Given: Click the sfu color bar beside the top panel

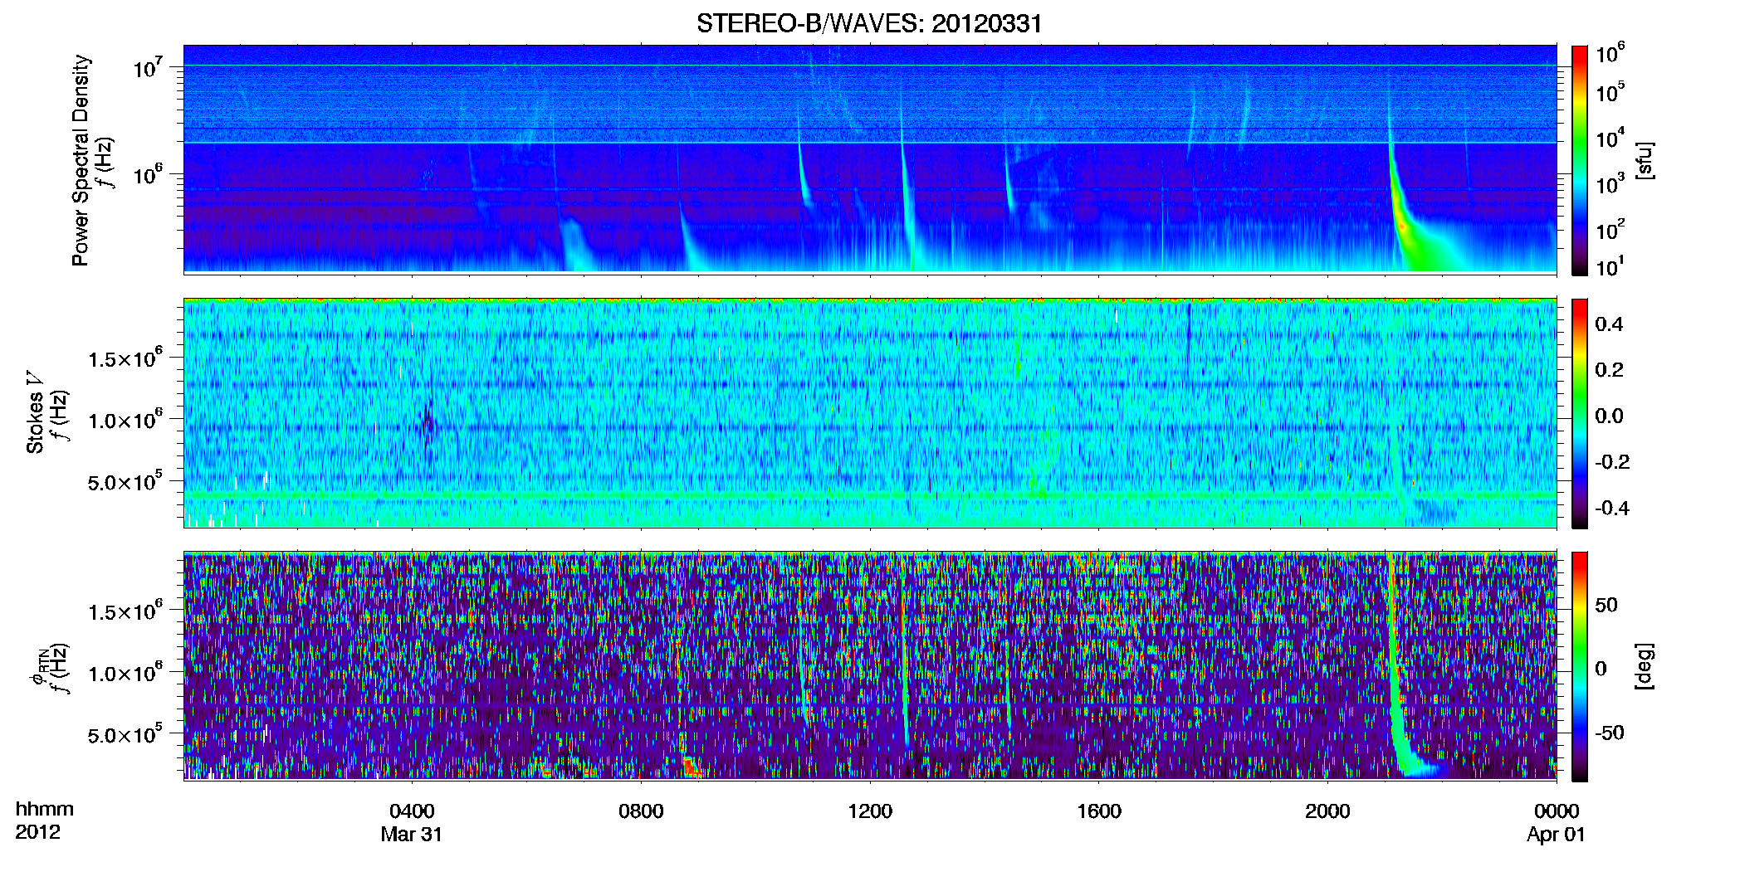Looking at the screenshot, I should pyautogui.click(x=1579, y=160).
